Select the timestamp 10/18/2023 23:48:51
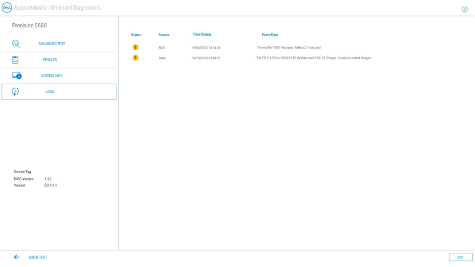The image size is (475, 267). click(x=205, y=58)
